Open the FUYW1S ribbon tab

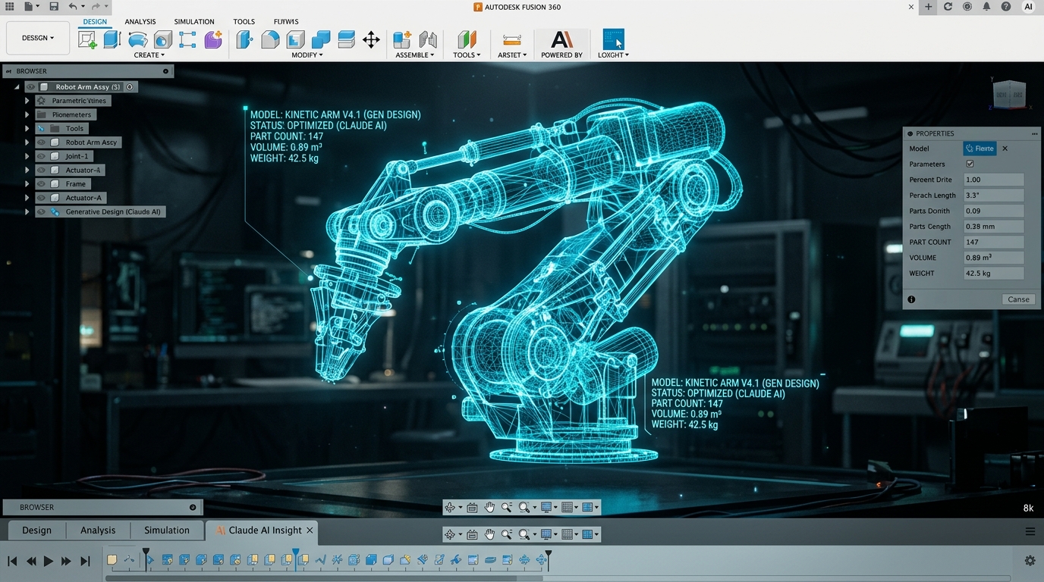pyautogui.click(x=286, y=22)
